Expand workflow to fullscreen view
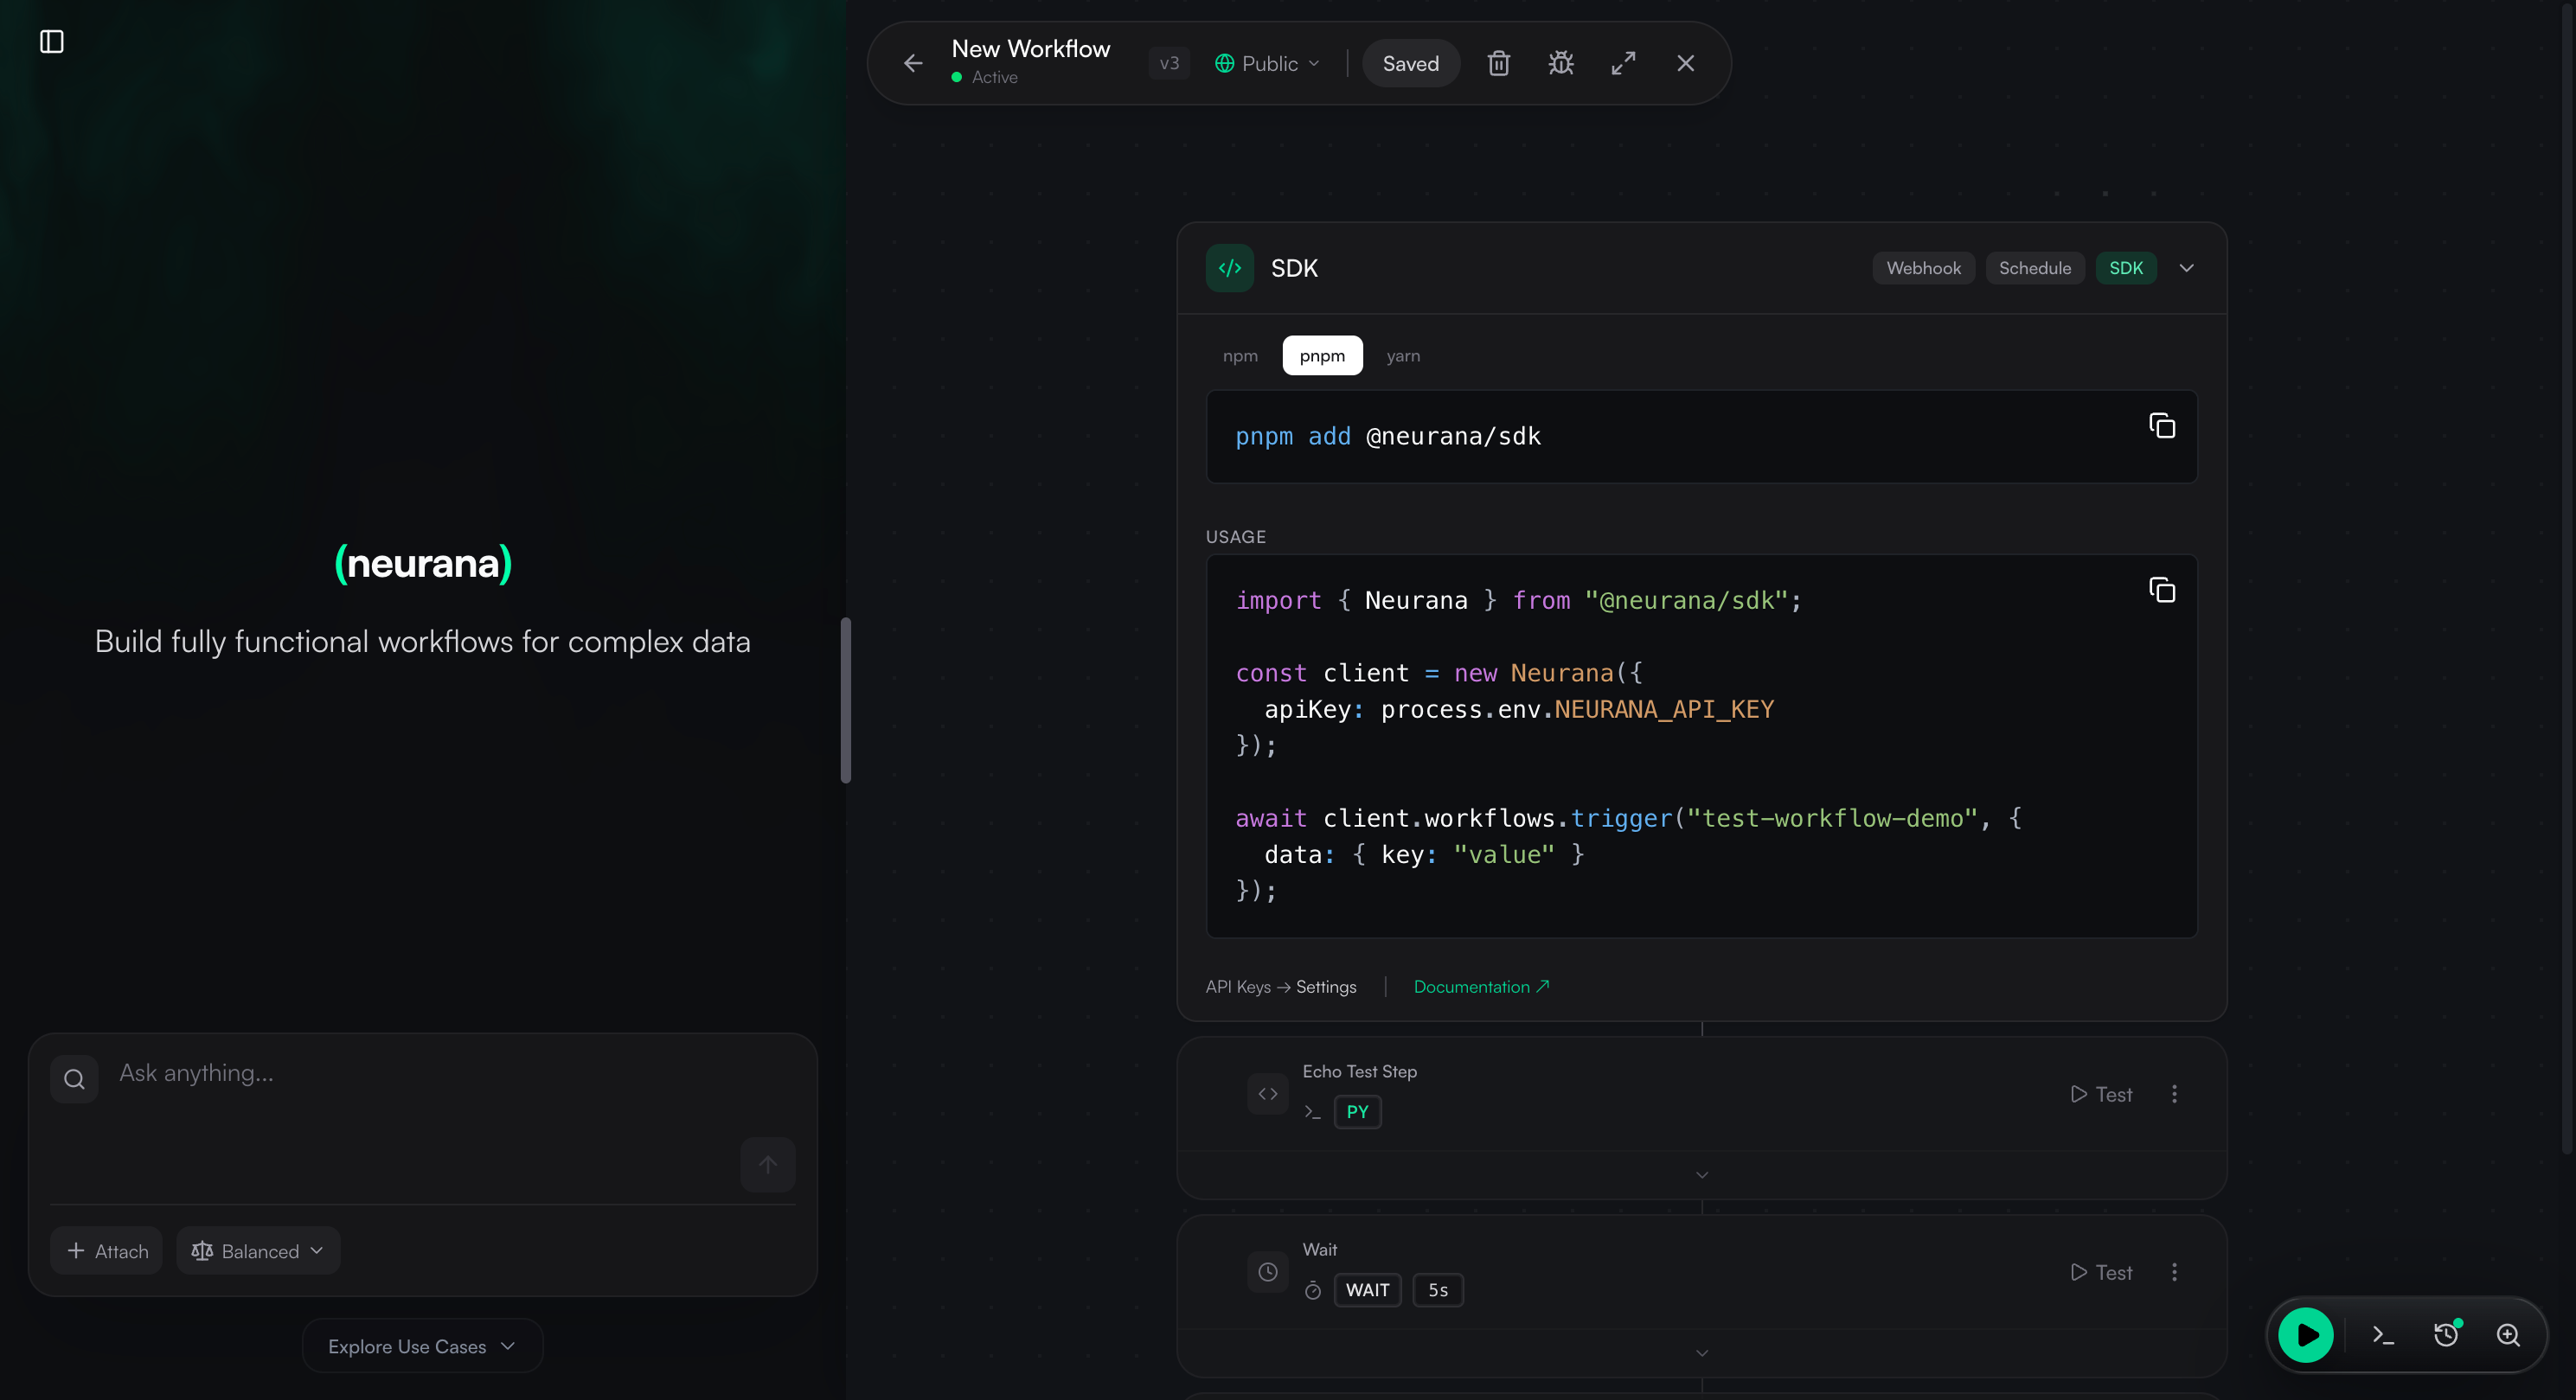Screen dimensions: 2576x1400 (1623, 63)
